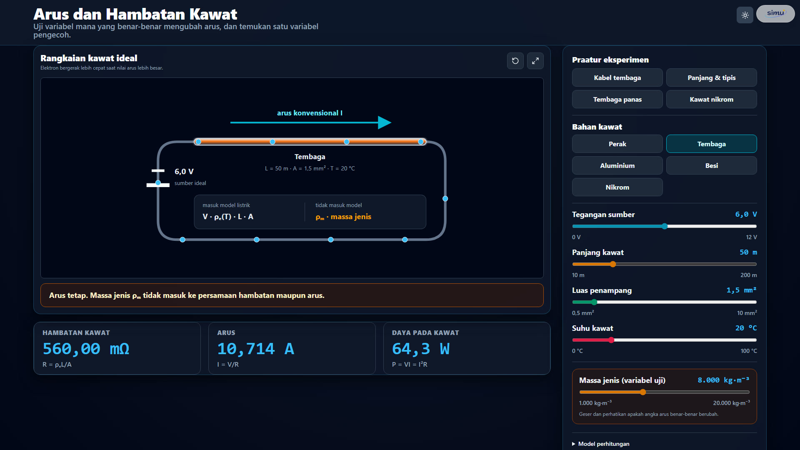Apply the Panjang & tipis preset

pos(712,78)
